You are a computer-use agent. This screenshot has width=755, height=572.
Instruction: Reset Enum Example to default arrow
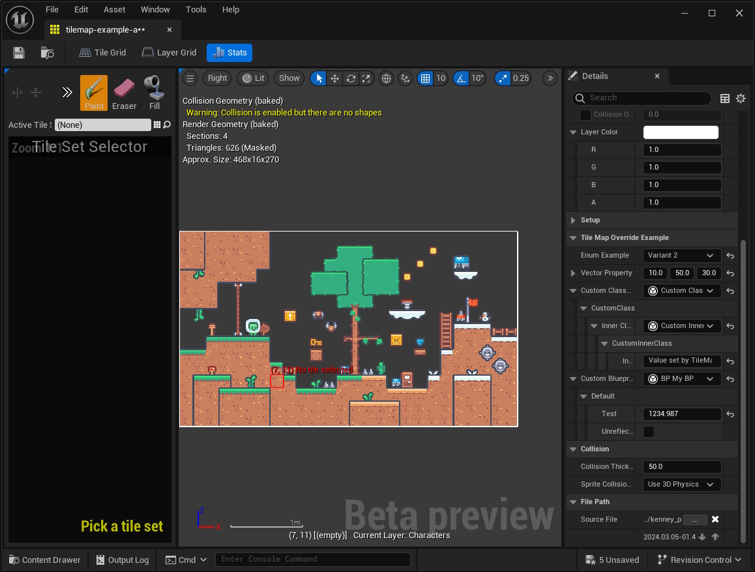[730, 256]
